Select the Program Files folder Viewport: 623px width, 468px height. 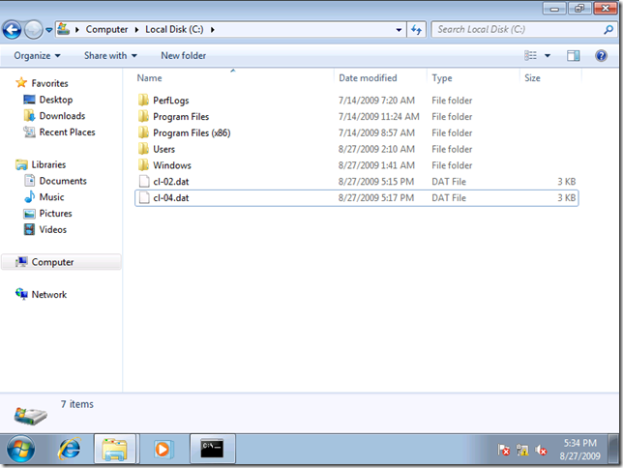point(181,117)
